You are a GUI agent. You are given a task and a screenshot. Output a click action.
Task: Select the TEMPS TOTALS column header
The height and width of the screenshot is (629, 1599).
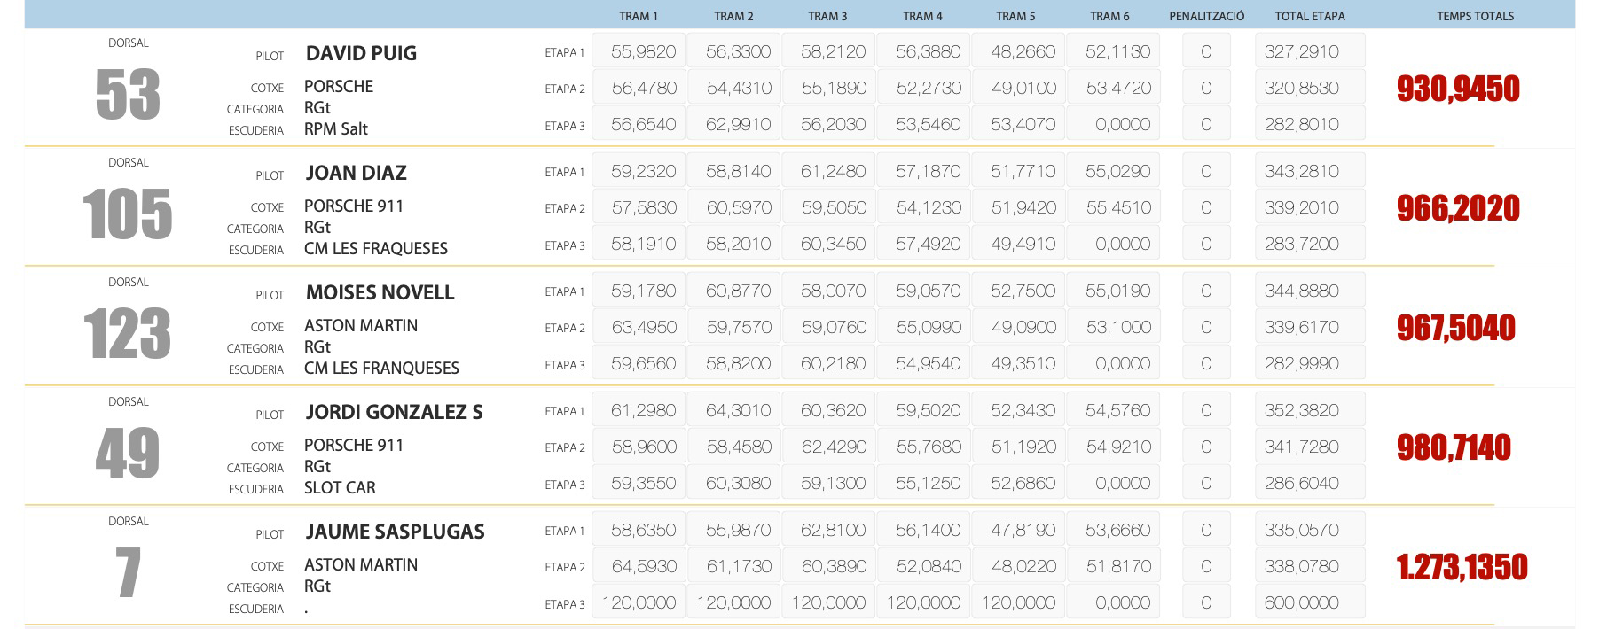tap(1475, 16)
